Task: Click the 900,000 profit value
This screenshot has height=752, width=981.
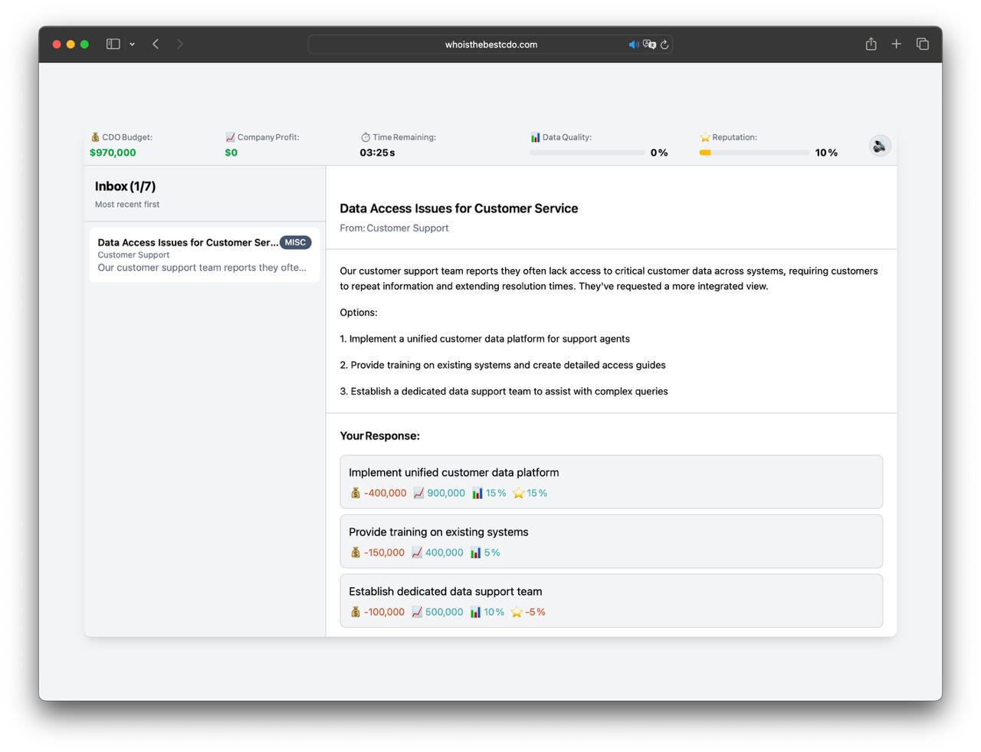Action: click(x=446, y=493)
